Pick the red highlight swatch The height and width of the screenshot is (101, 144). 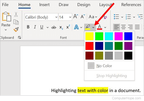[x=89, y=46]
